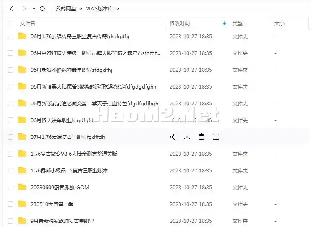Check the box for 06月修天决单职业

[11, 120]
